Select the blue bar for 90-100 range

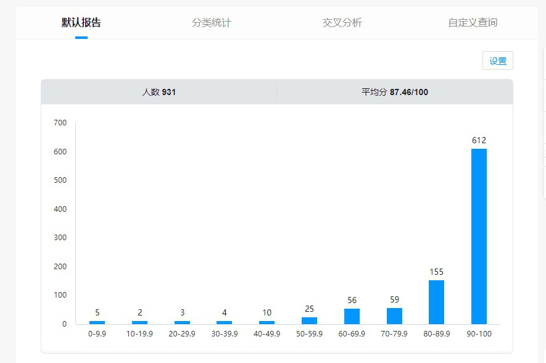tap(479, 236)
